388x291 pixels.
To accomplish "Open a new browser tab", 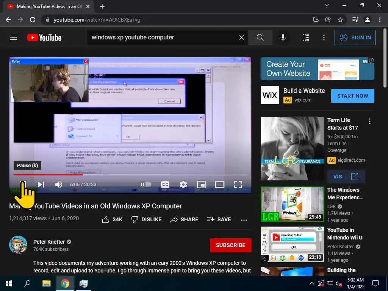I will coord(102,6).
